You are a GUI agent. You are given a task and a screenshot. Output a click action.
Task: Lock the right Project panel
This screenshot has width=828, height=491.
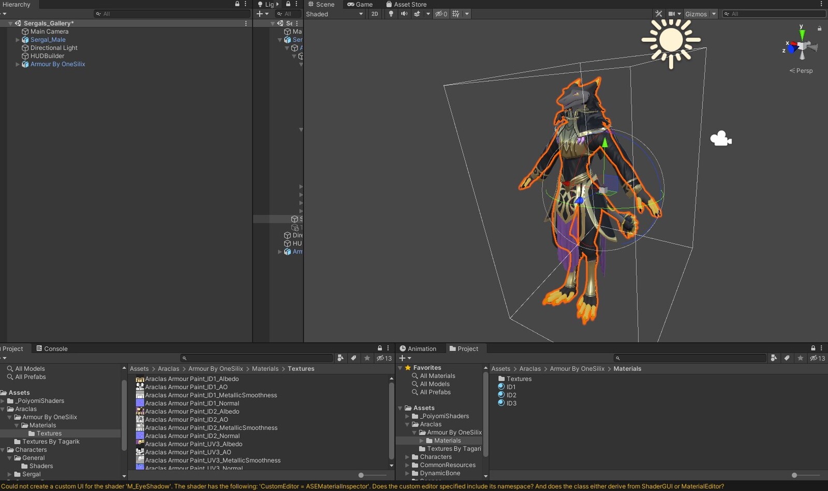point(813,348)
